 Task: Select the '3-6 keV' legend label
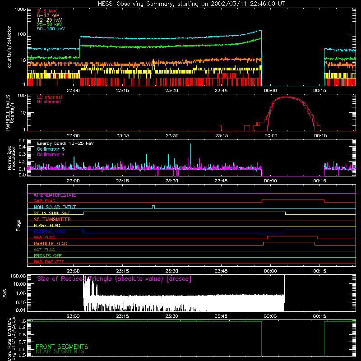(x=47, y=11)
